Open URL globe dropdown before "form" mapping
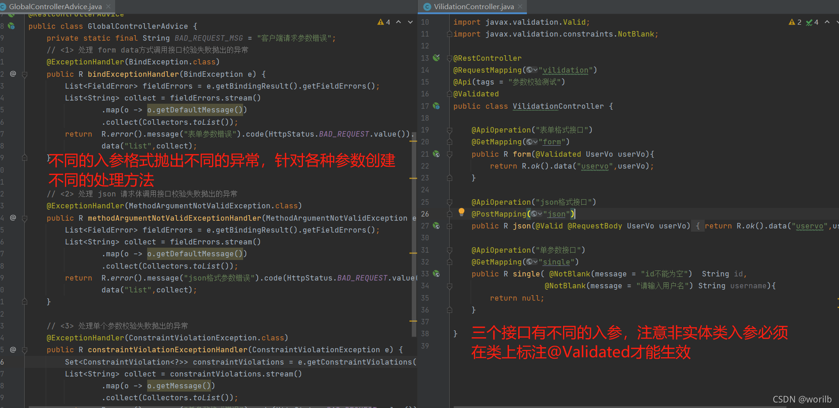This screenshot has height=408, width=839. [532, 142]
